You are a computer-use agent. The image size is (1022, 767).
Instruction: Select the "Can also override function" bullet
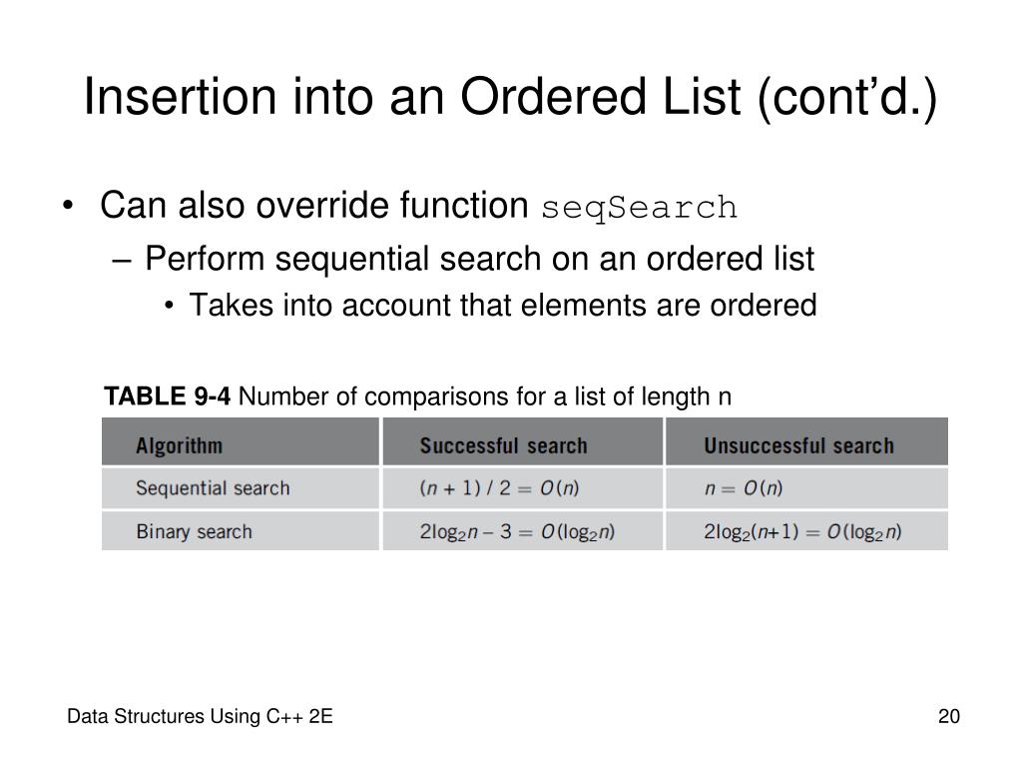point(315,207)
